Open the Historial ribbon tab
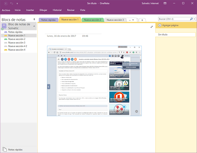The image size is (197, 153). (57, 10)
